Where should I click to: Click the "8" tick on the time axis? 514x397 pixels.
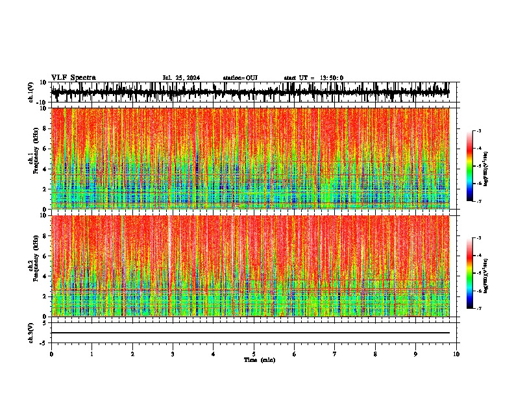pyautogui.click(x=375, y=354)
